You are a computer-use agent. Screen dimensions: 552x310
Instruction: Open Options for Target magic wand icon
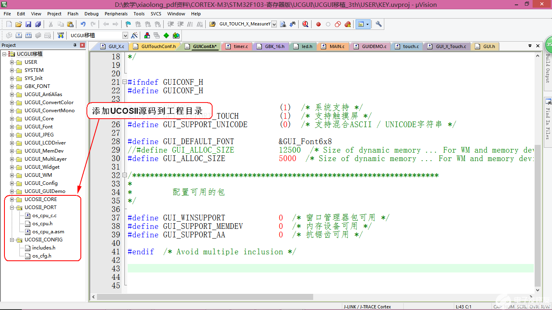(135, 36)
